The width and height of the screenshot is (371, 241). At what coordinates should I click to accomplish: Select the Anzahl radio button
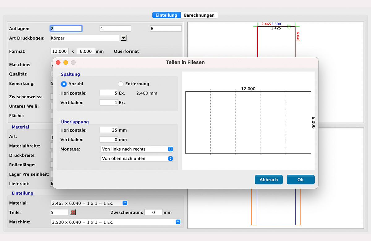(64, 84)
